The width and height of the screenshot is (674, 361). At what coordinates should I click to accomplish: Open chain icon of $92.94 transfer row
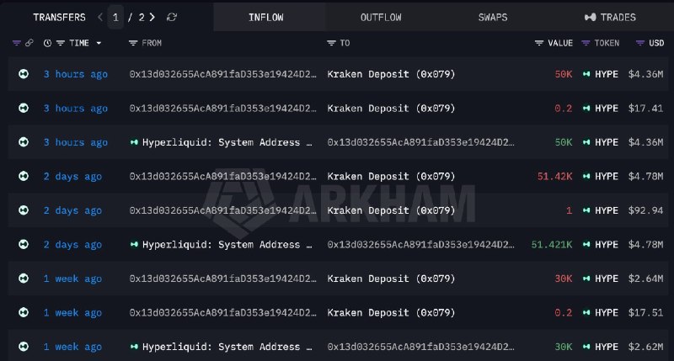pyautogui.click(x=24, y=210)
